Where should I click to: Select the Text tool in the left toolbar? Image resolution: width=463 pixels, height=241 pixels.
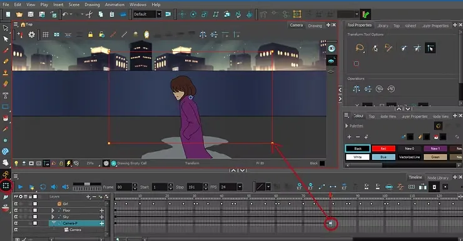pos(5,96)
